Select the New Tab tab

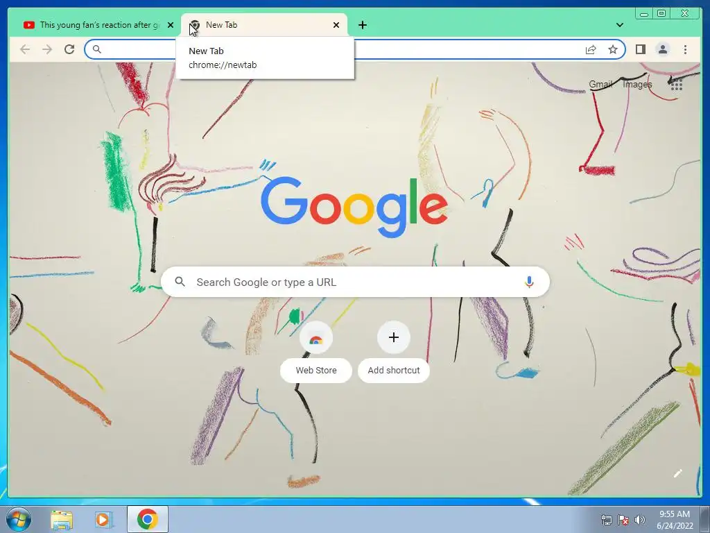[264, 25]
